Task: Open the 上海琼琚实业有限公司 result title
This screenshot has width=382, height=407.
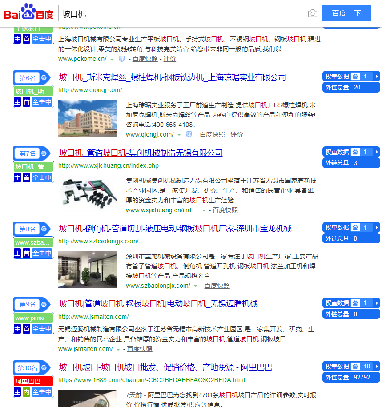Action: tap(173, 77)
